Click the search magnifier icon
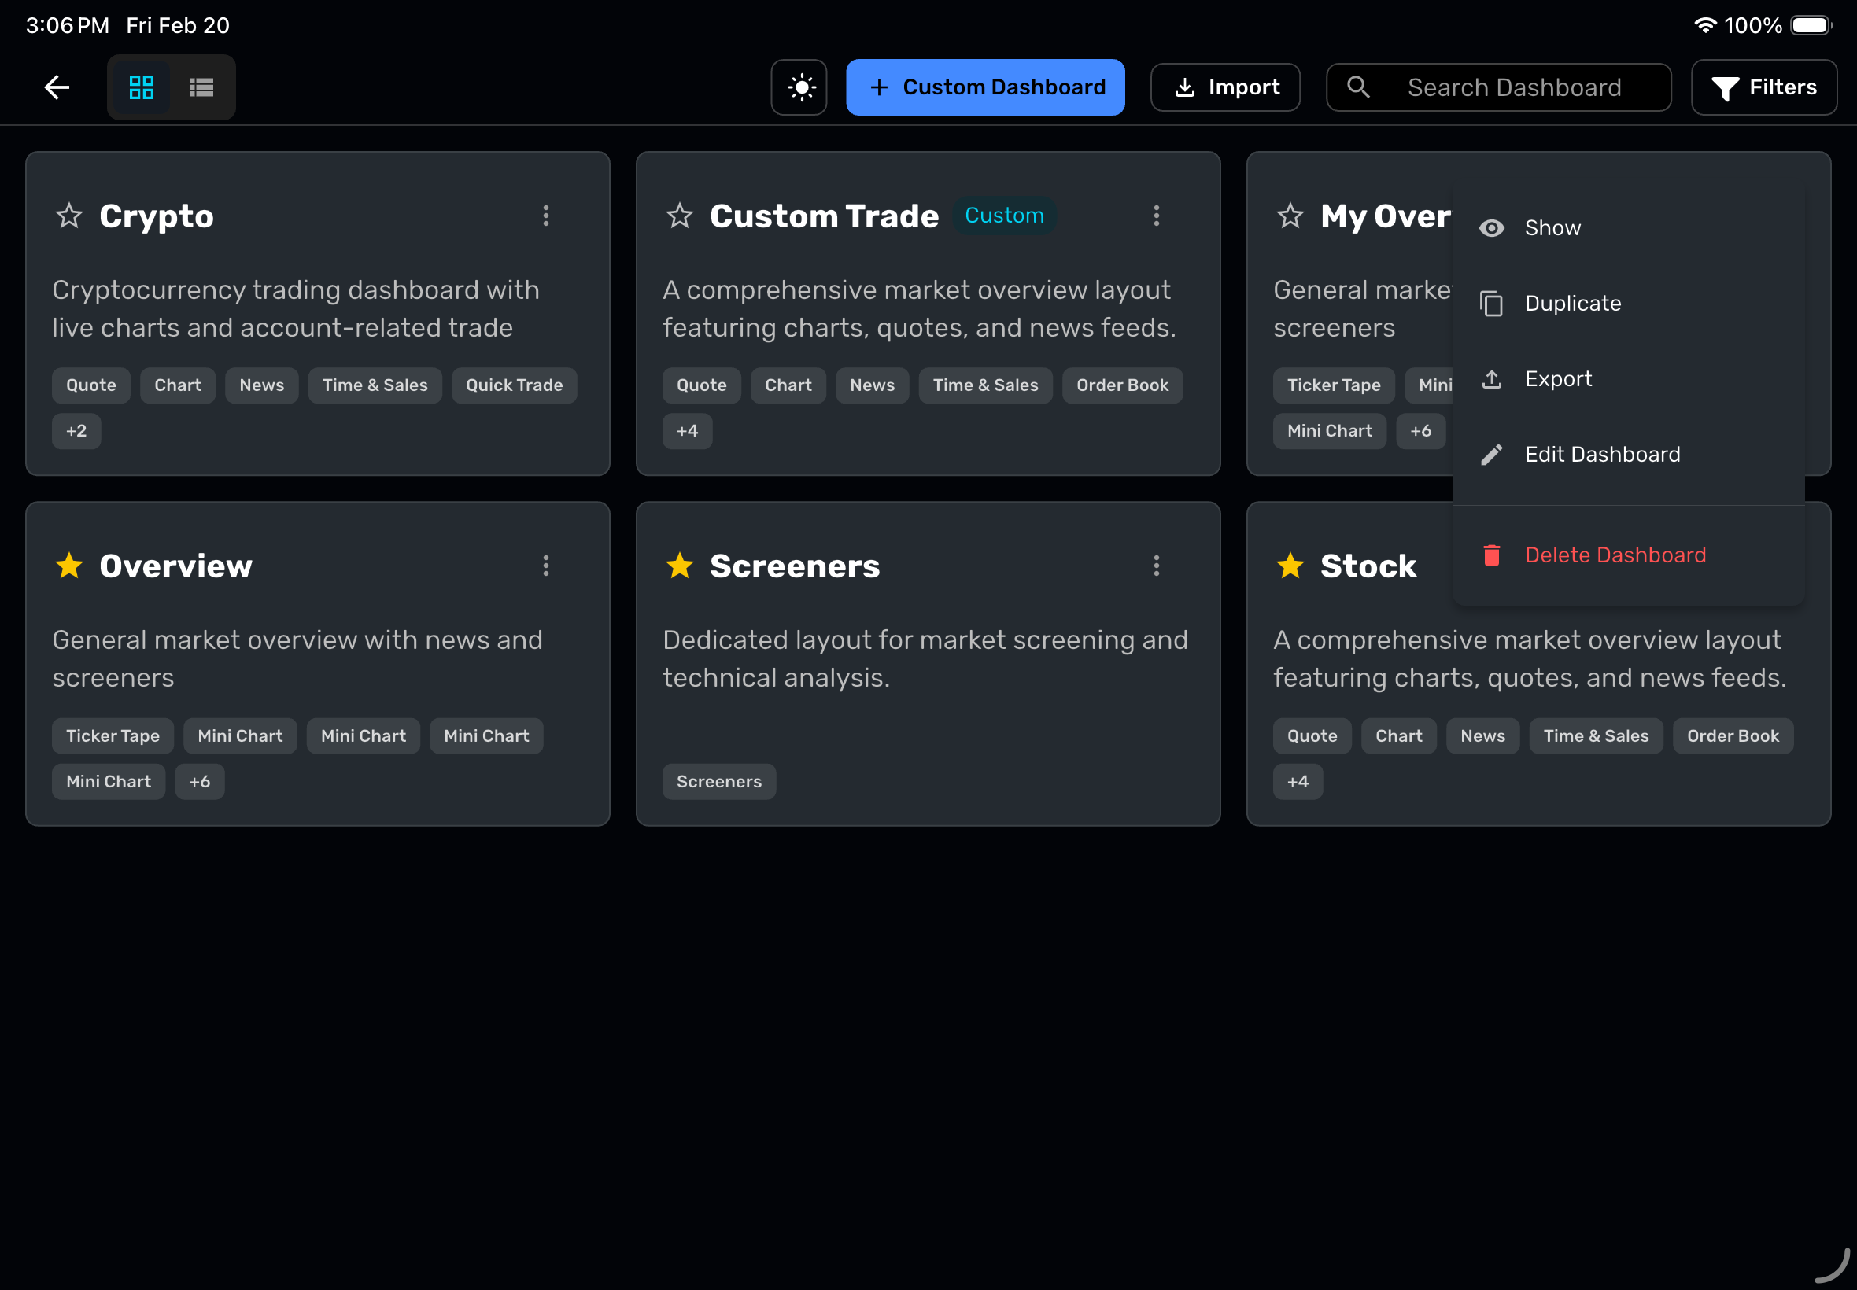 coord(1359,87)
